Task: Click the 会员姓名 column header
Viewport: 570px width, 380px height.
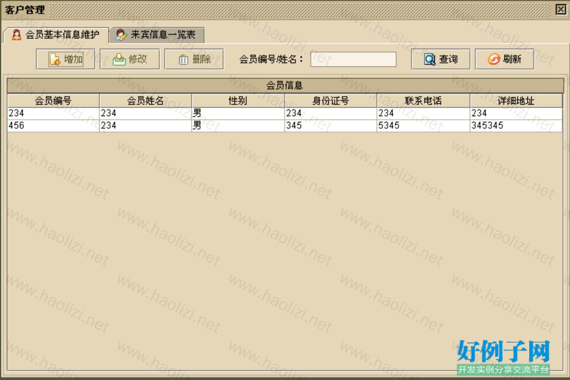Action: coord(145,101)
